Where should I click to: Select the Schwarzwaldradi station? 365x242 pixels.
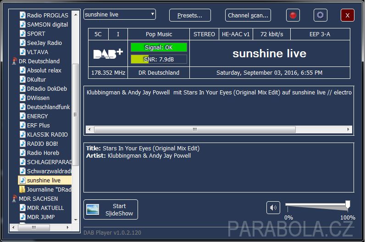[49, 171]
